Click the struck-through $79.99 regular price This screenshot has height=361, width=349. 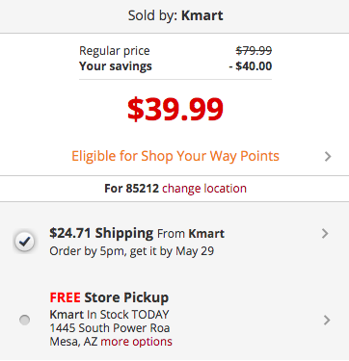point(254,50)
